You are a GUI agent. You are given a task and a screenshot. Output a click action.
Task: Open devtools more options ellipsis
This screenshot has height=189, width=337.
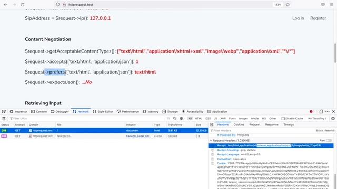(x=328, y=112)
